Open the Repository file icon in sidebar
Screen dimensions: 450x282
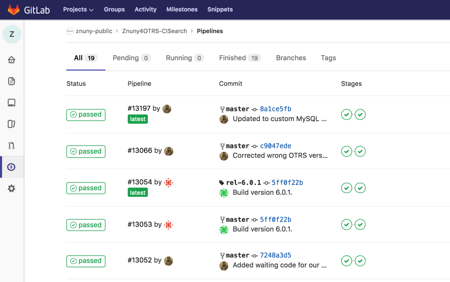tap(11, 81)
